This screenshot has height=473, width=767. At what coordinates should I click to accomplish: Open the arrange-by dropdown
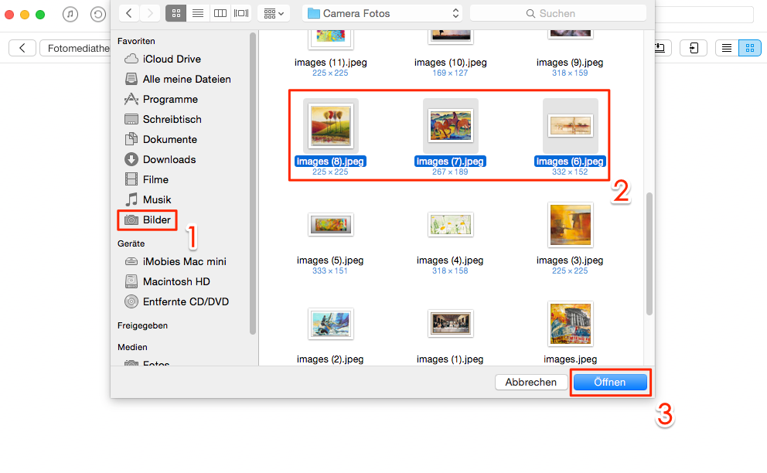click(x=274, y=13)
